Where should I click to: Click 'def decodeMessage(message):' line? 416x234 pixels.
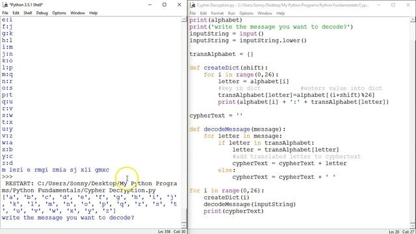(237, 129)
